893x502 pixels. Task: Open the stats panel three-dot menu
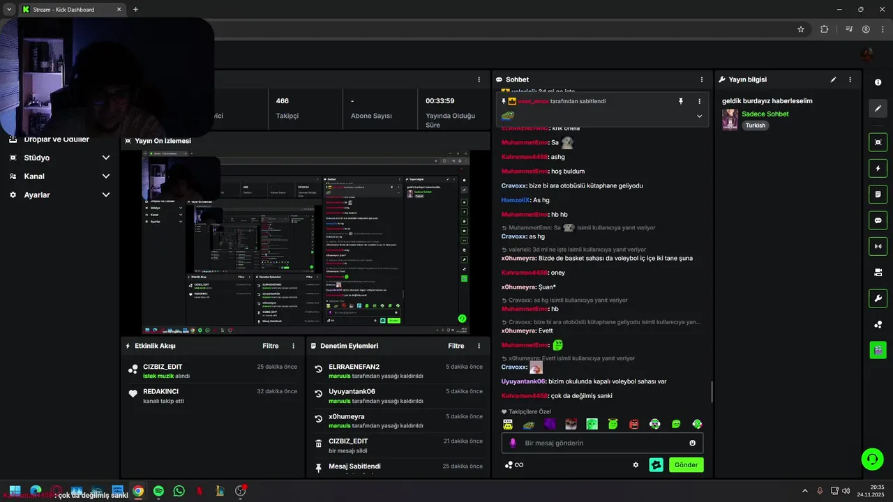click(479, 79)
